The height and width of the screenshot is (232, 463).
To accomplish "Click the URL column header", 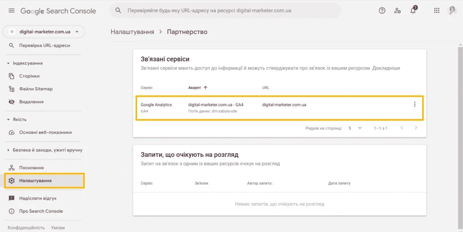I will [x=266, y=88].
